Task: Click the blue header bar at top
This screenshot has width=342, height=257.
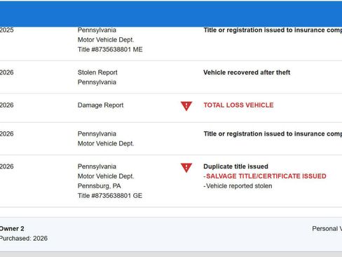Action: [x=171, y=14]
